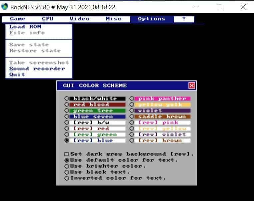Choose Quit in Game menu
Image resolution: width=254 pixels, height=201 pixels.
tap(17, 75)
